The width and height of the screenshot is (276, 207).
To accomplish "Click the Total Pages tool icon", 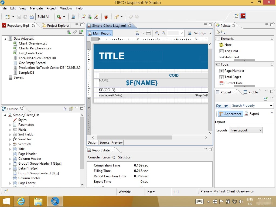I will pos(222,77).
